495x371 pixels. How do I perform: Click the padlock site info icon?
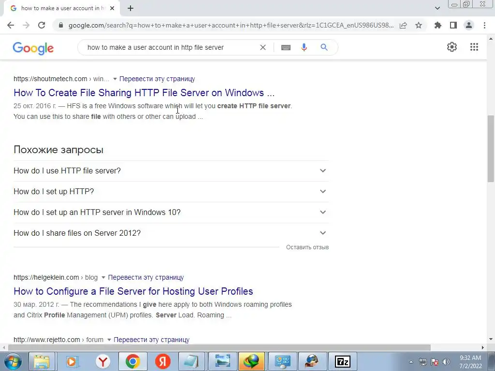pyautogui.click(x=61, y=25)
